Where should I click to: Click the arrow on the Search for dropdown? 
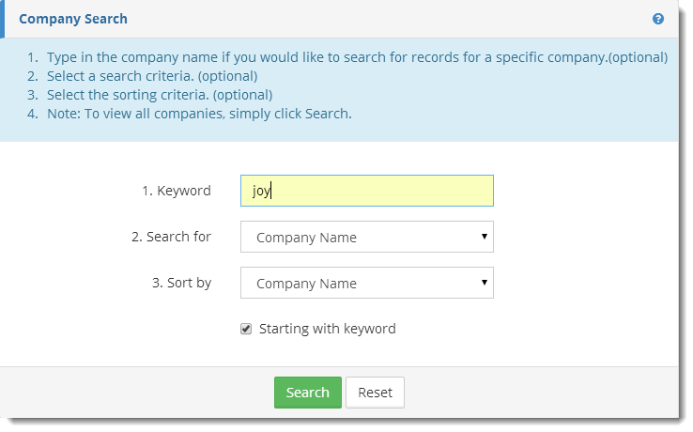(485, 237)
